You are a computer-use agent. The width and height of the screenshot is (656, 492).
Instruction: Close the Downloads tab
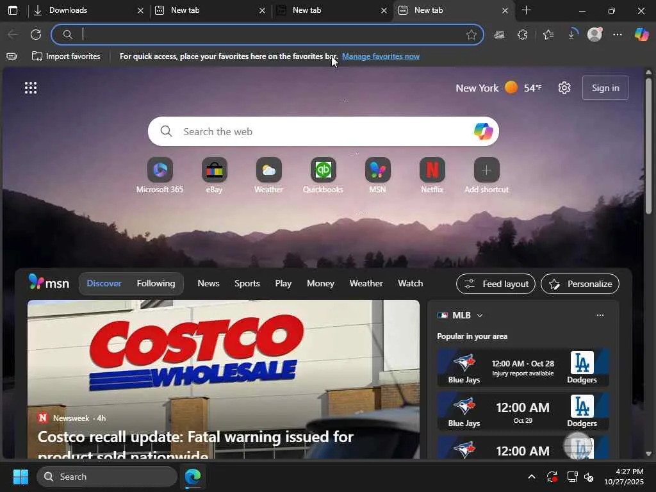pos(140,11)
